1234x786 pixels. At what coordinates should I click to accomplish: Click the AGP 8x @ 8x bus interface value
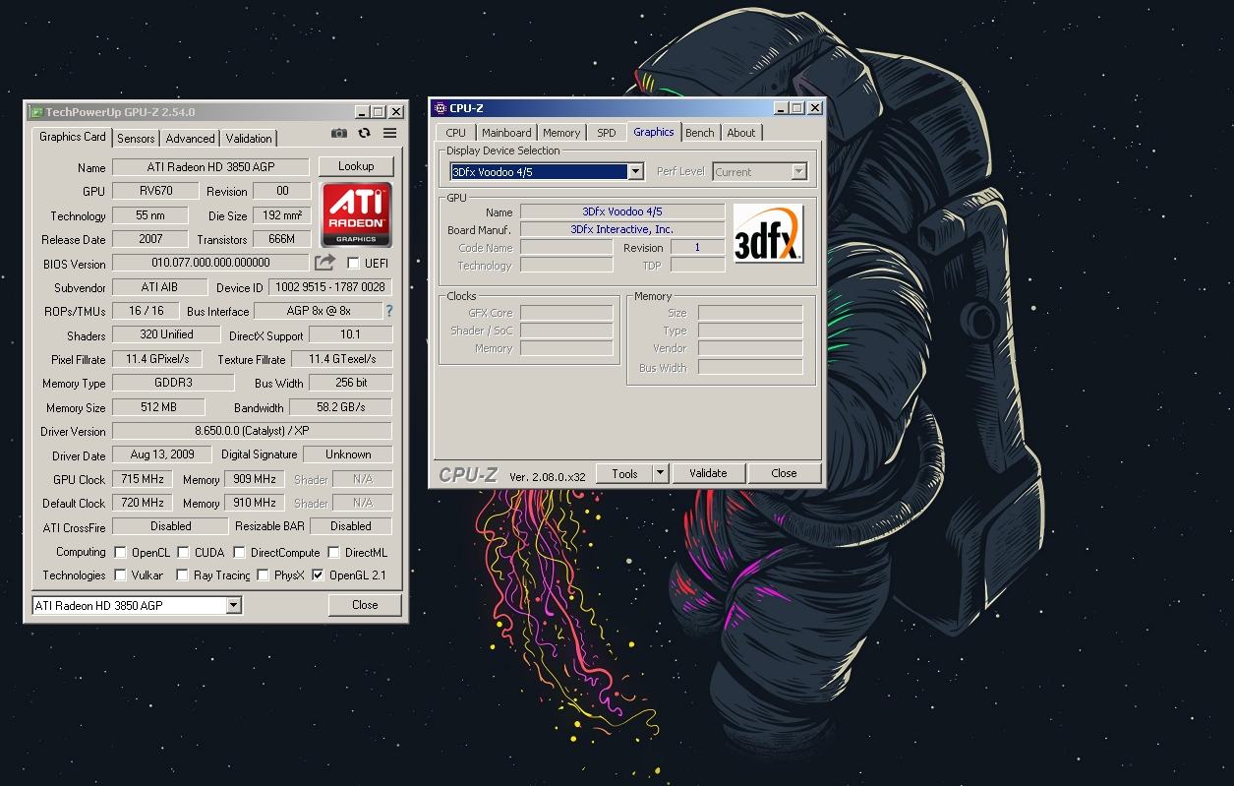319,311
